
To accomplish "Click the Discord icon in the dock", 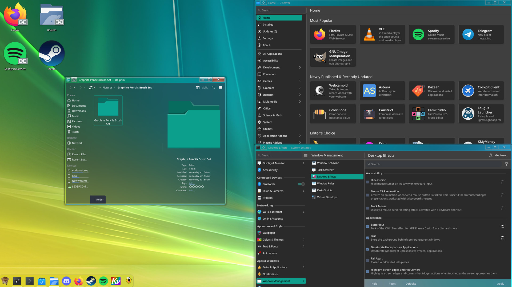I will click(x=66, y=281).
